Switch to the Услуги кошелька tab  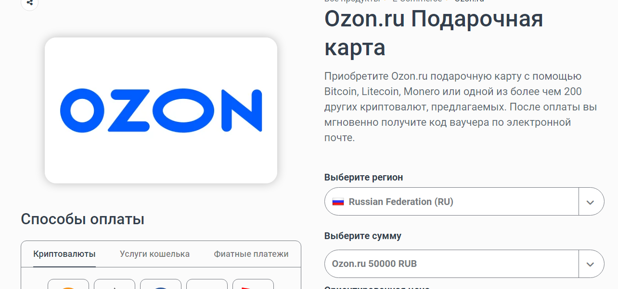[154, 254]
